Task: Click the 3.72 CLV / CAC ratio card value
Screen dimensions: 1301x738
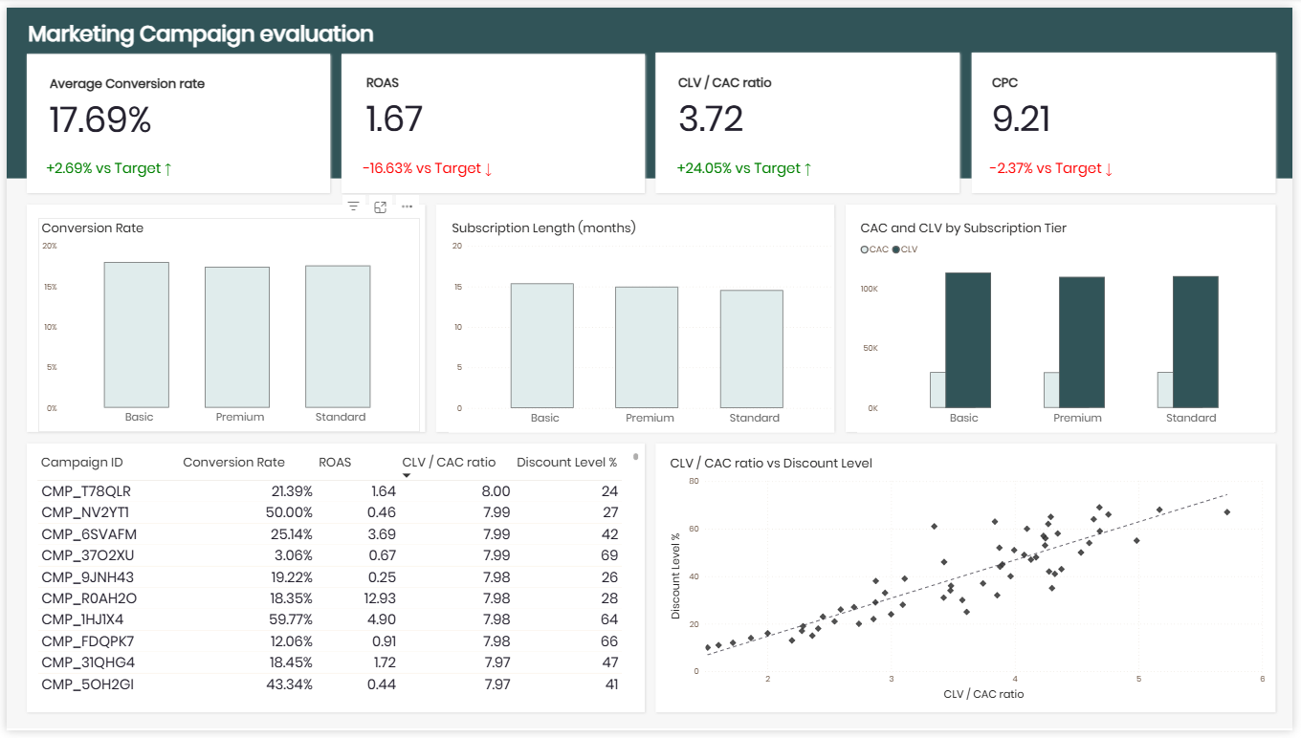Action: (711, 119)
